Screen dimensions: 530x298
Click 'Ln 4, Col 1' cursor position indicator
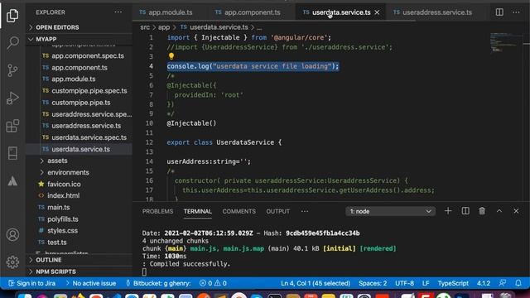316,283
